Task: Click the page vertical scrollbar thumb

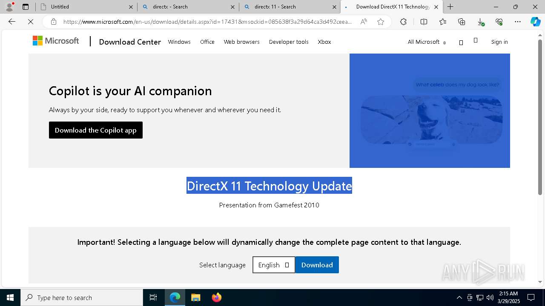Action: (540, 117)
